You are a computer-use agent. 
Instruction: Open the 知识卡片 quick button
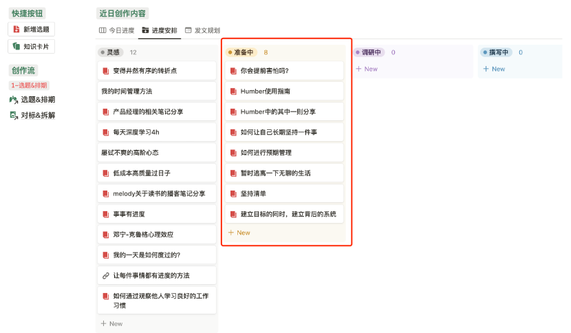32,46
